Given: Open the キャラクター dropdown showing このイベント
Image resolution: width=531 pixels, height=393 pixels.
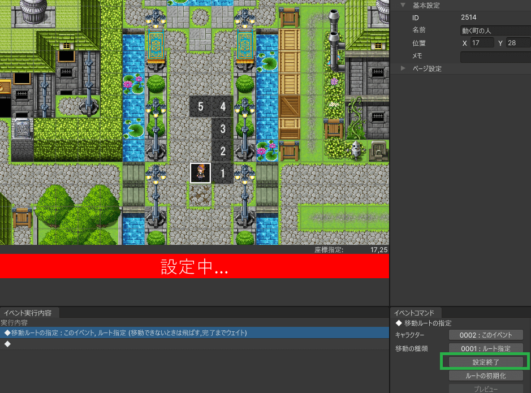Looking at the screenshot, I should click(x=486, y=335).
